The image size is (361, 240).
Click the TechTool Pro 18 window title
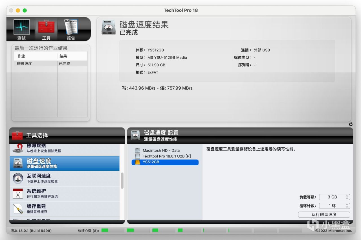coord(181,10)
